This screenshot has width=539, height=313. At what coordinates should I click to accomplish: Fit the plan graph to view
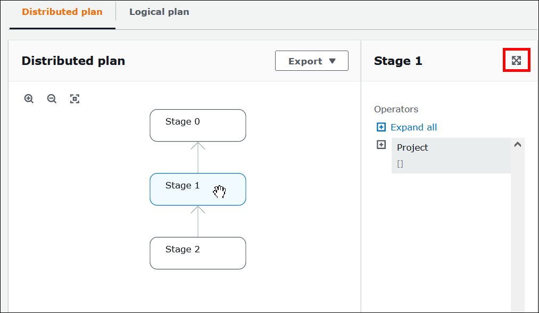(x=74, y=98)
